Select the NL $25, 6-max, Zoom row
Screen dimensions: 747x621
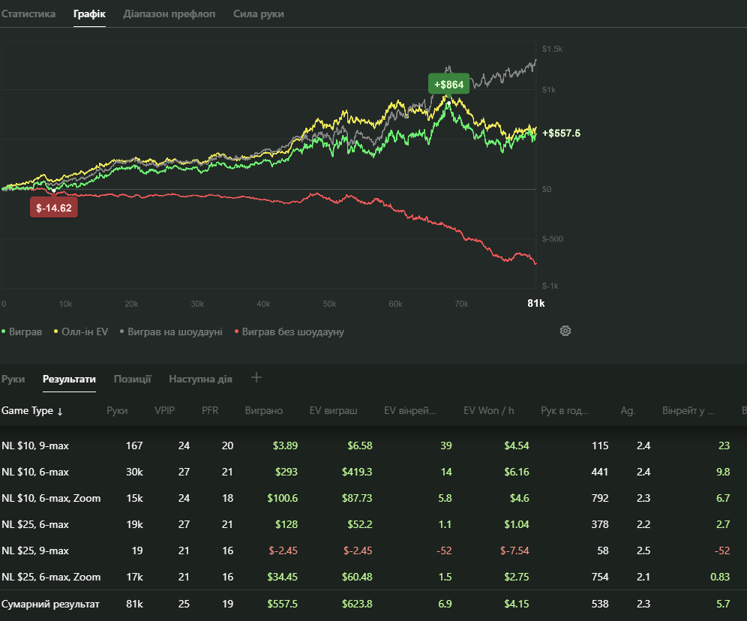click(51, 577)
